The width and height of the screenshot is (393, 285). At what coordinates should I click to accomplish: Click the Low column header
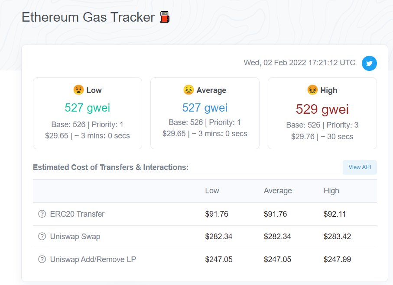pyautogui.click(x=212, y=191)
